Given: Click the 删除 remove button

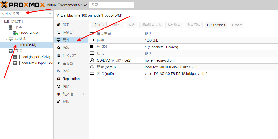Looking at the screenshot, I should pyautogui.click(x=116, y=25).
